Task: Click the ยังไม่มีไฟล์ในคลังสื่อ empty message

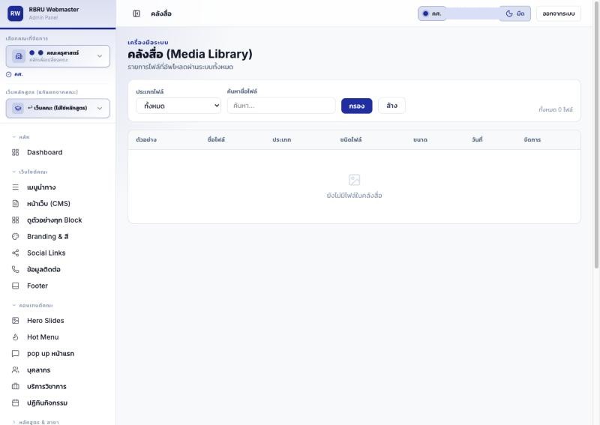Action: pyautogui.click(x=354, y=196)
